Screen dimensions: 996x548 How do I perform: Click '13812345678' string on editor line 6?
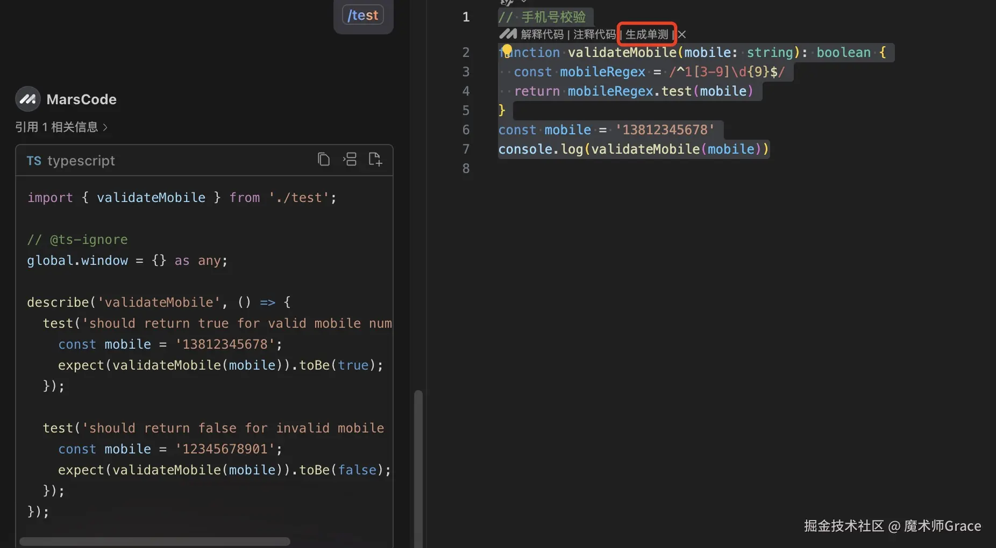click(665, 130)
